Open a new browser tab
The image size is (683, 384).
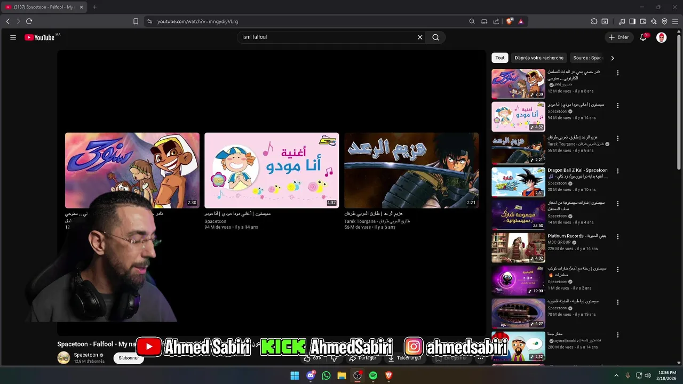[x=94, y=7]
